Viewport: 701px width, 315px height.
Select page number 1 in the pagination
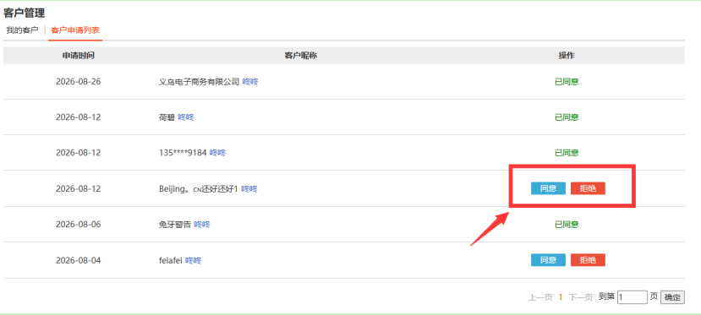coord(561,297)
